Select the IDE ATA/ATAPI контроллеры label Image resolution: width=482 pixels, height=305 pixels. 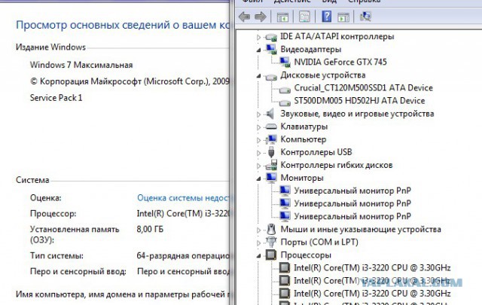pos(337,36)
